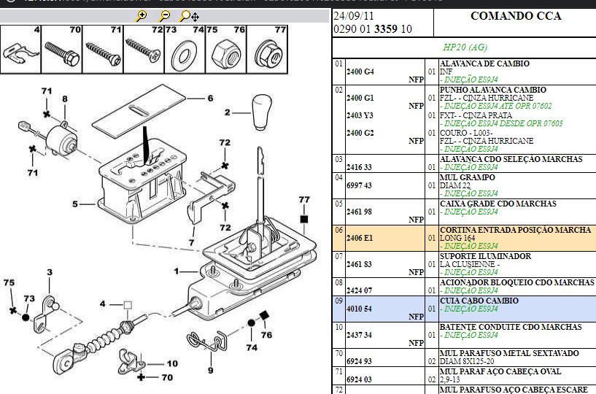Click part reference 6924 93
The image size is (596, 394).
(359, 361)
